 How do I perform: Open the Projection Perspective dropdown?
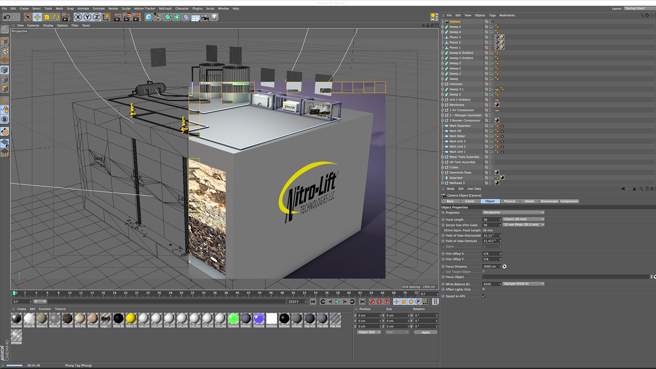click(513, 213)
